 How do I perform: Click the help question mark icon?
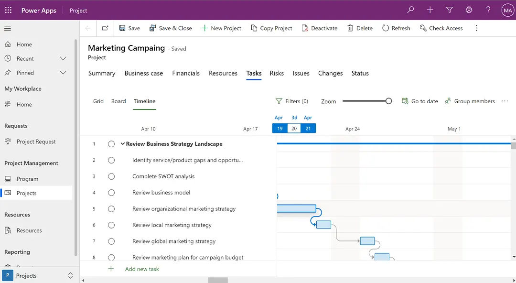pyautogui.click(x=488, y=10)
